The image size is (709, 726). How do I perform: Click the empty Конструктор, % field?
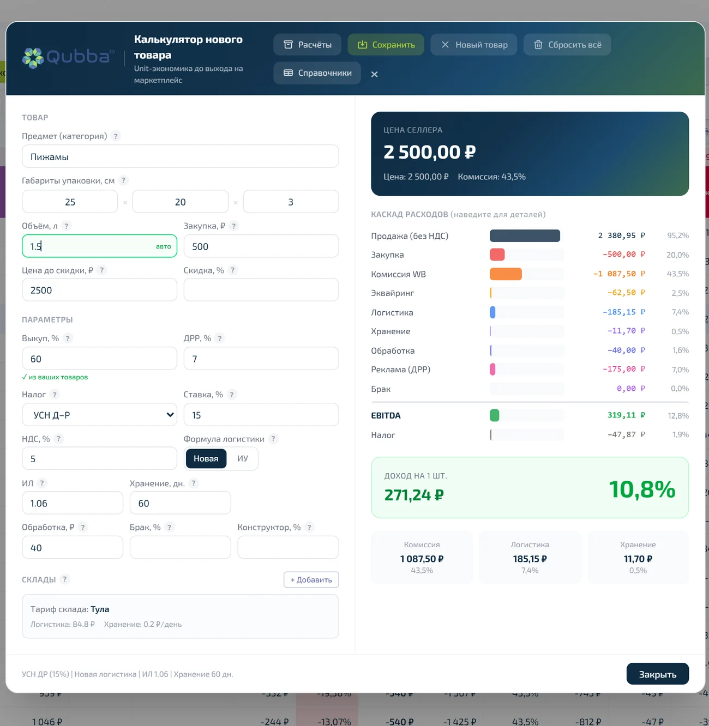(x=288, y=547)
